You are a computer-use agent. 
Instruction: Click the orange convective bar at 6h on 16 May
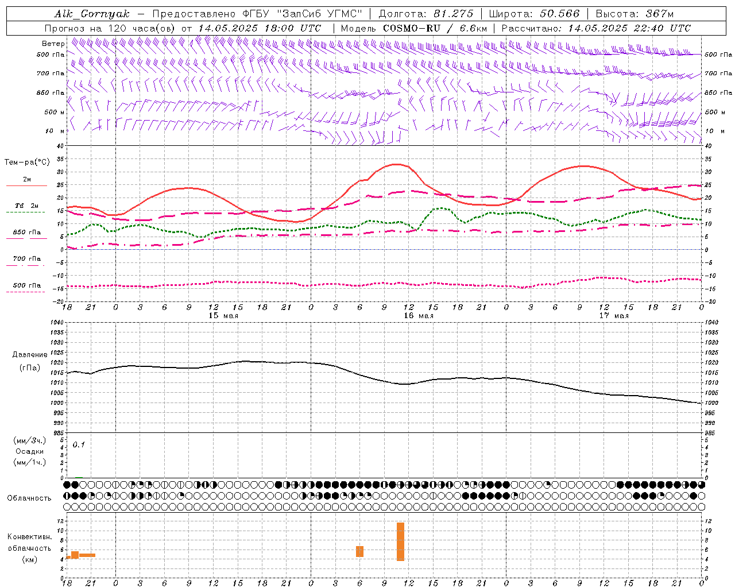[360, 551]
